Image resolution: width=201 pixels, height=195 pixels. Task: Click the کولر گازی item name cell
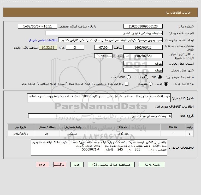[123, 134]
